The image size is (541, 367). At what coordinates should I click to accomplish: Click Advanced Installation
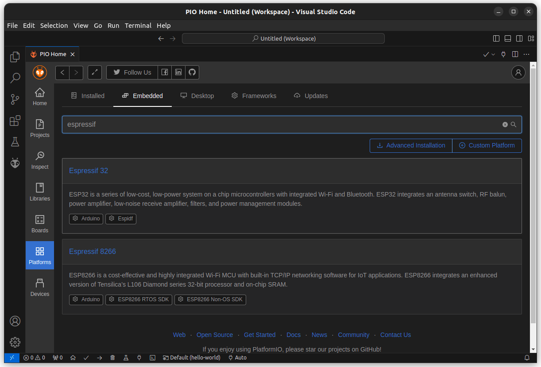pyautogui.click(x=410, y=145)
